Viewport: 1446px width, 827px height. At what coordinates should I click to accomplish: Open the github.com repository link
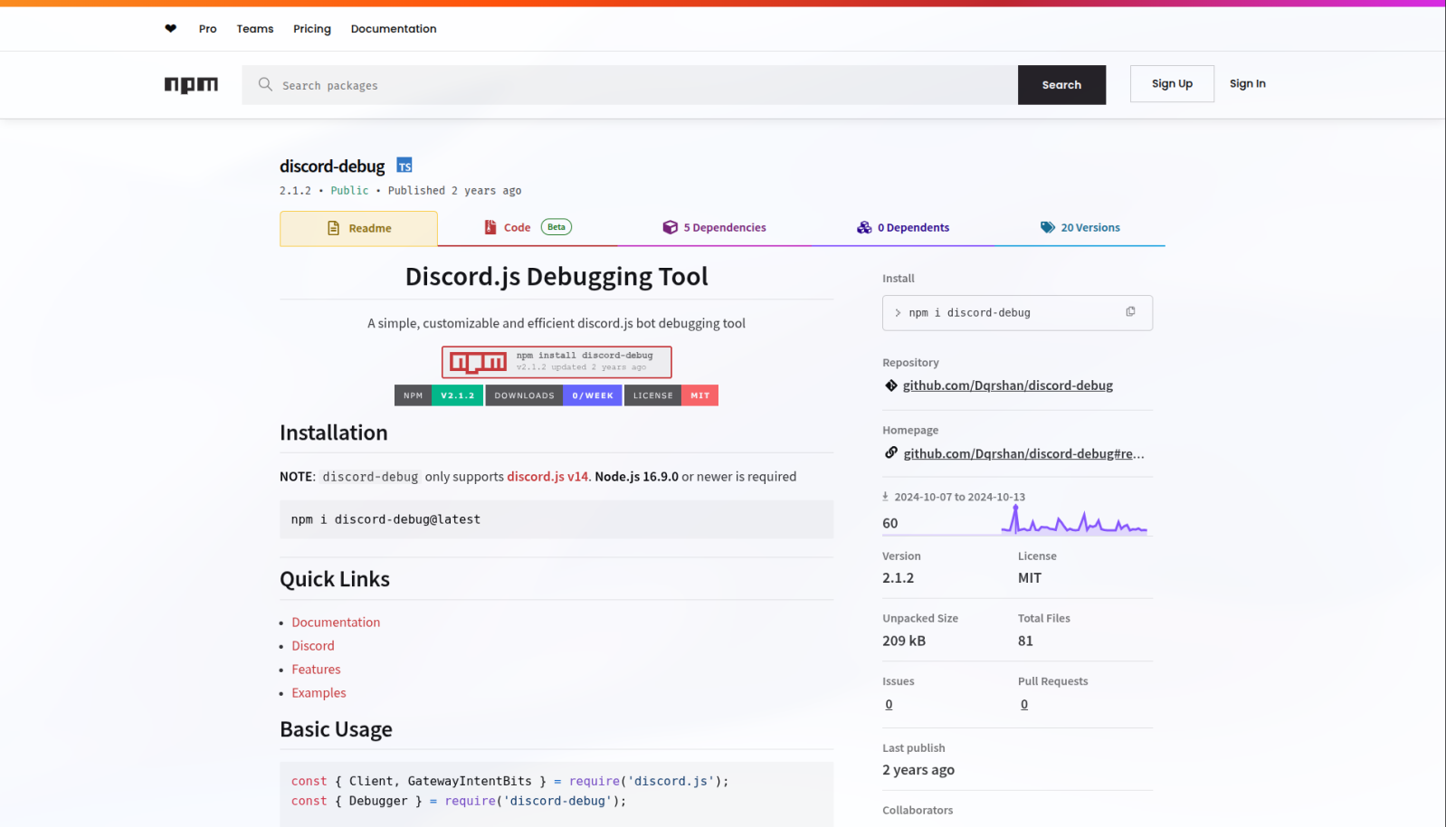click(1007, 385)
